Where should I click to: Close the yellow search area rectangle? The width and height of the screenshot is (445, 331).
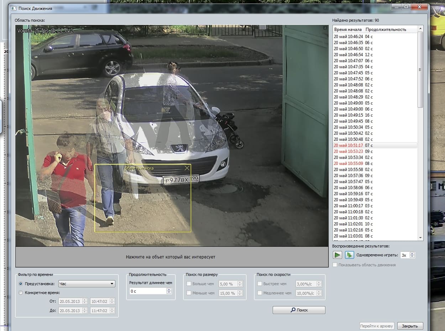pos(187,168)
